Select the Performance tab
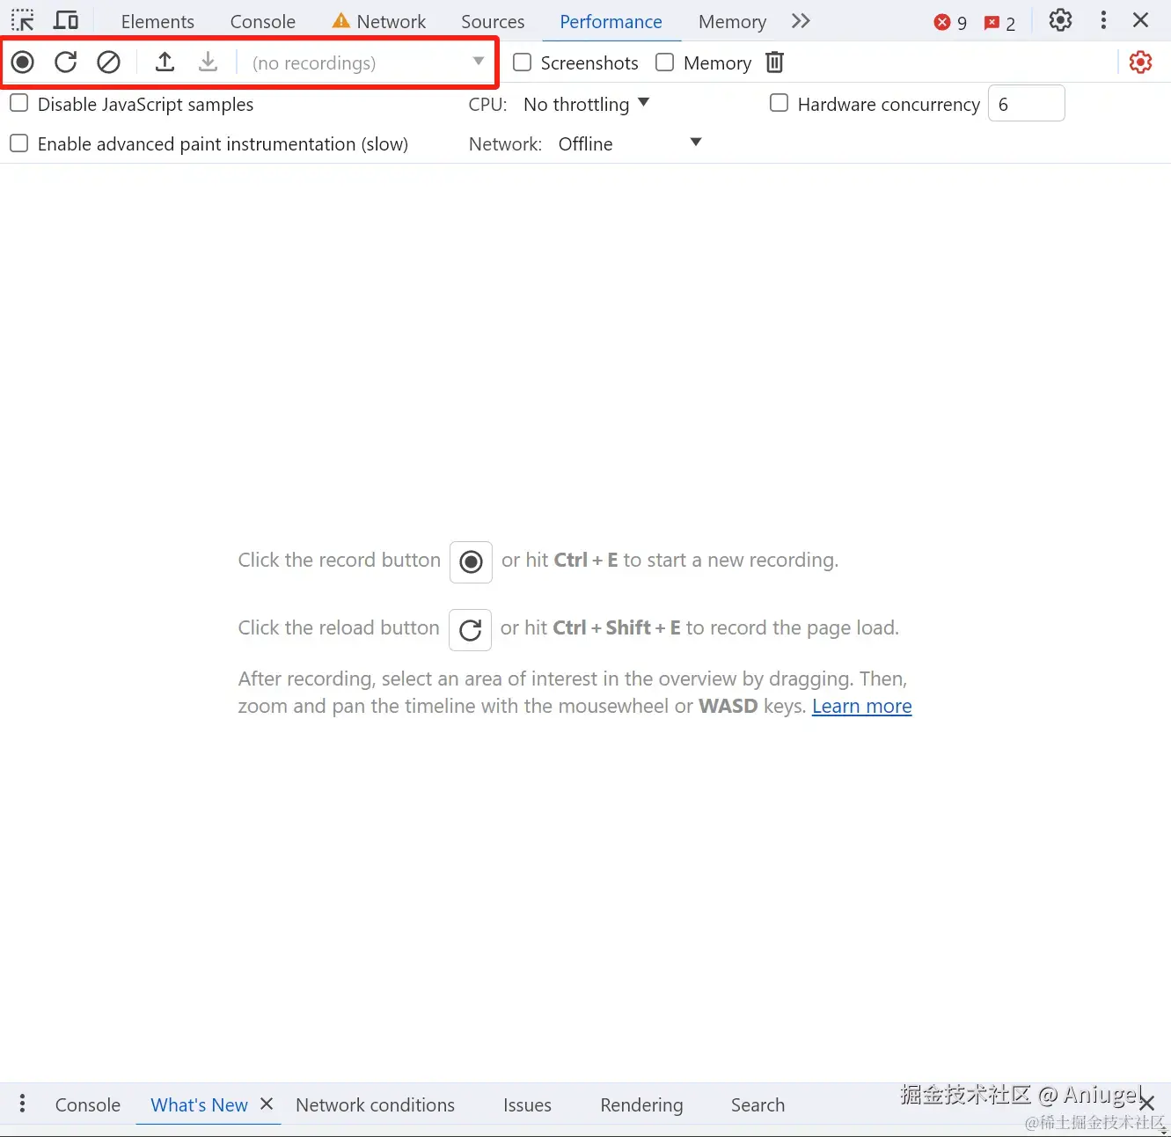1171x1137 pixels. point(611,21)
